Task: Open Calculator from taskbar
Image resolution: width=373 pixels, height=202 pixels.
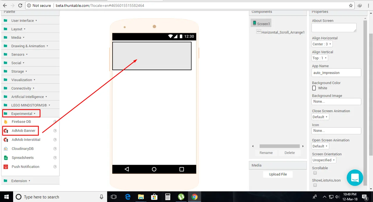Action: 168,197
